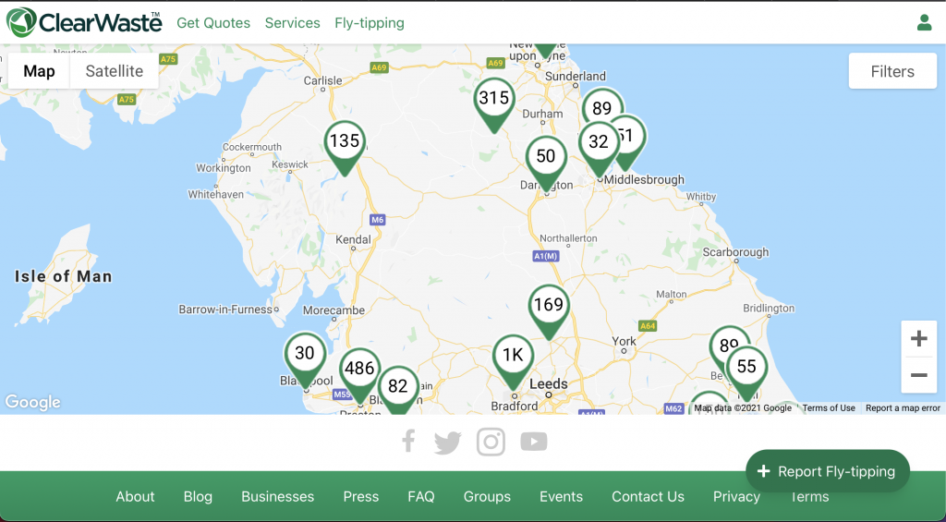Click the Carlisle map label
This screenshot has width=946, height=522.
pos(322,80)
